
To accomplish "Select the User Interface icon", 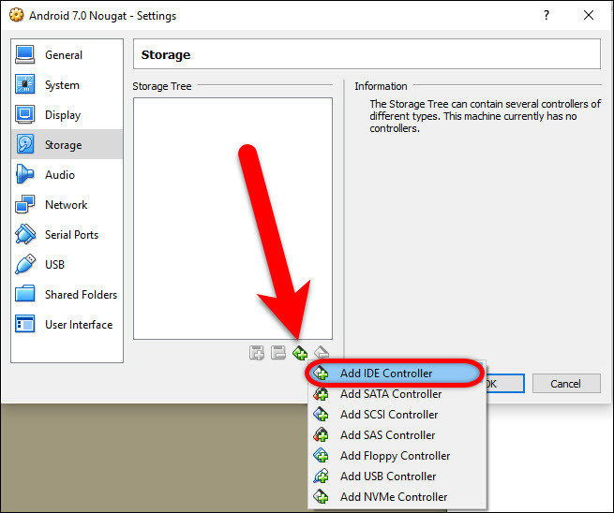I will [x=25, y=324].
